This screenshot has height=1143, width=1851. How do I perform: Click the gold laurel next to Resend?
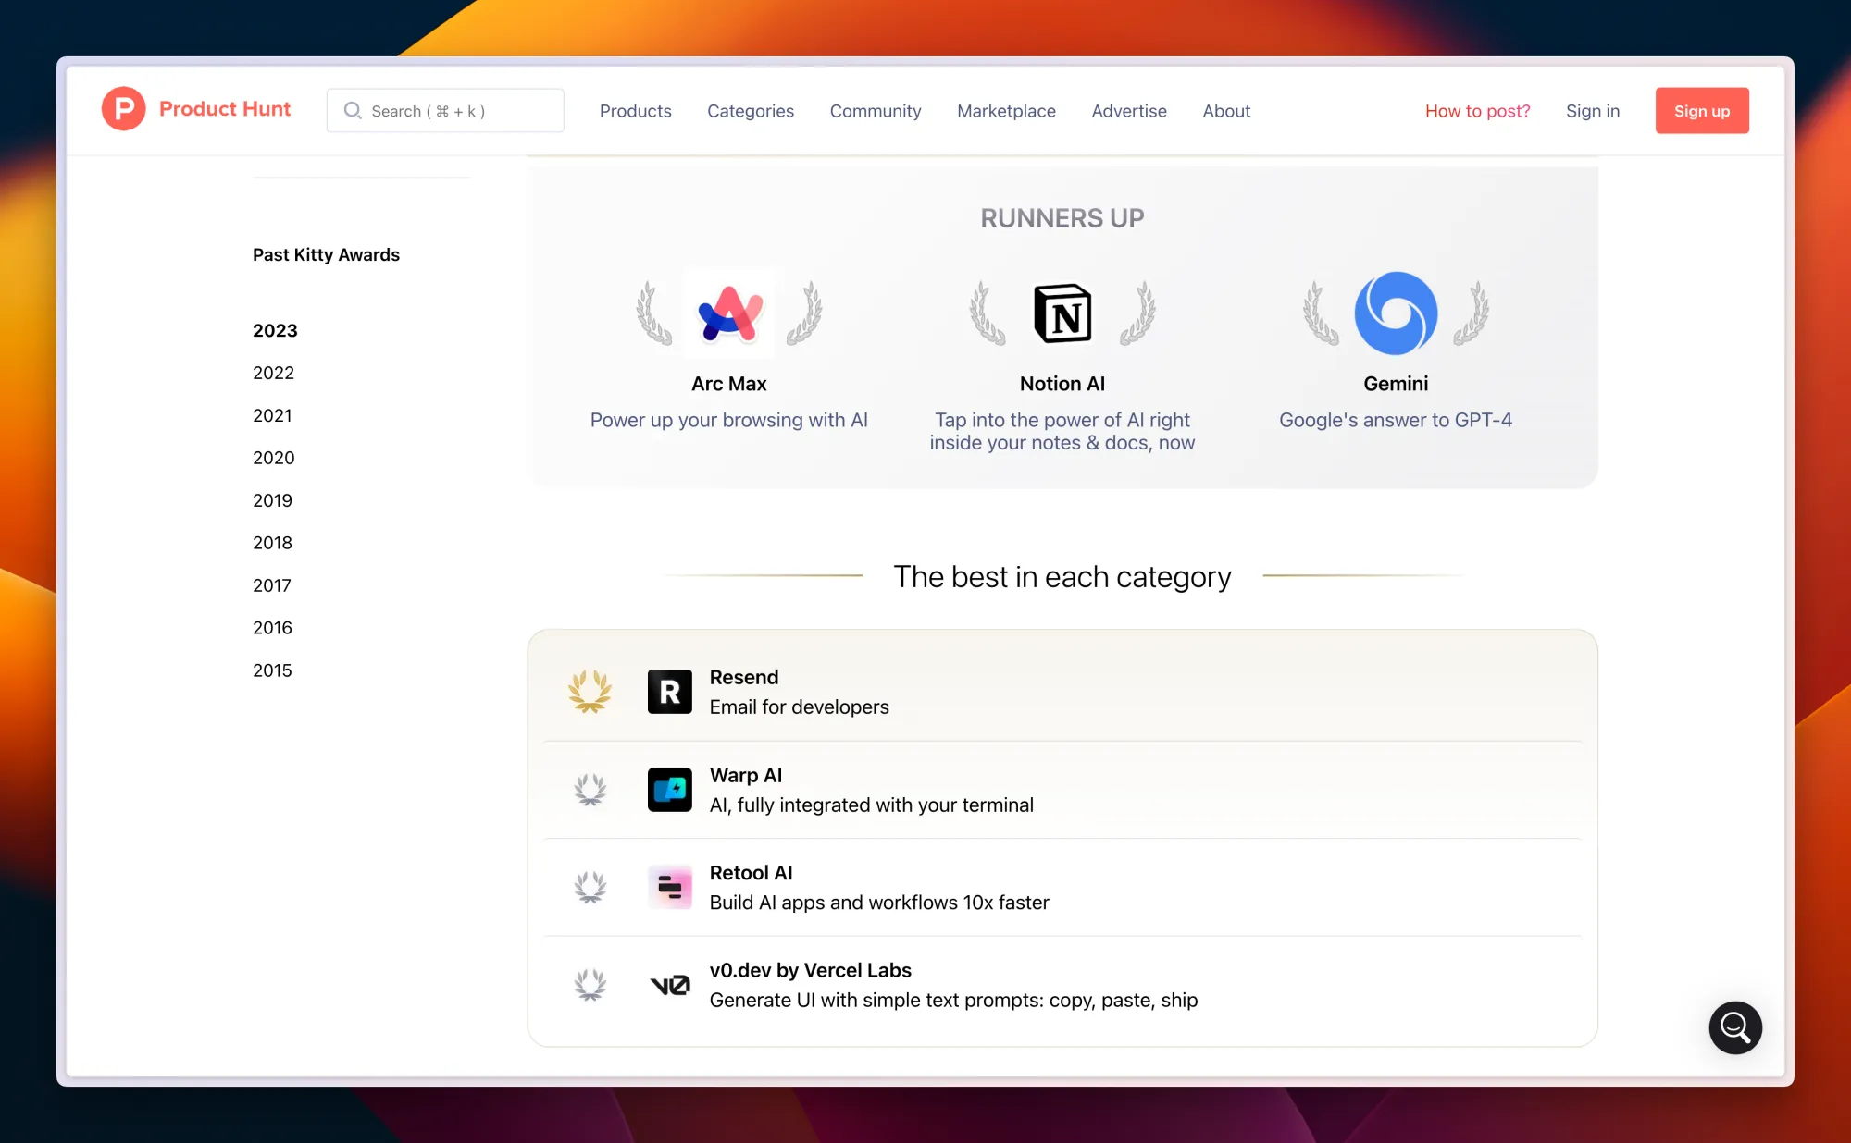coord(590,692)
